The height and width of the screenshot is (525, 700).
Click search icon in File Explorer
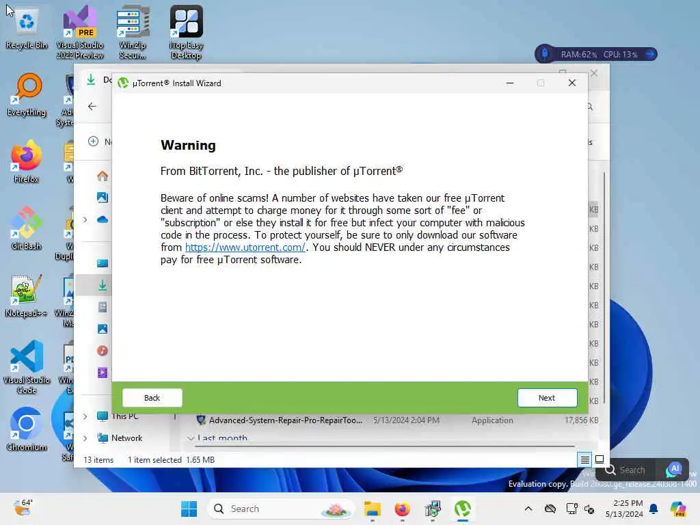[x=590, y=107]
